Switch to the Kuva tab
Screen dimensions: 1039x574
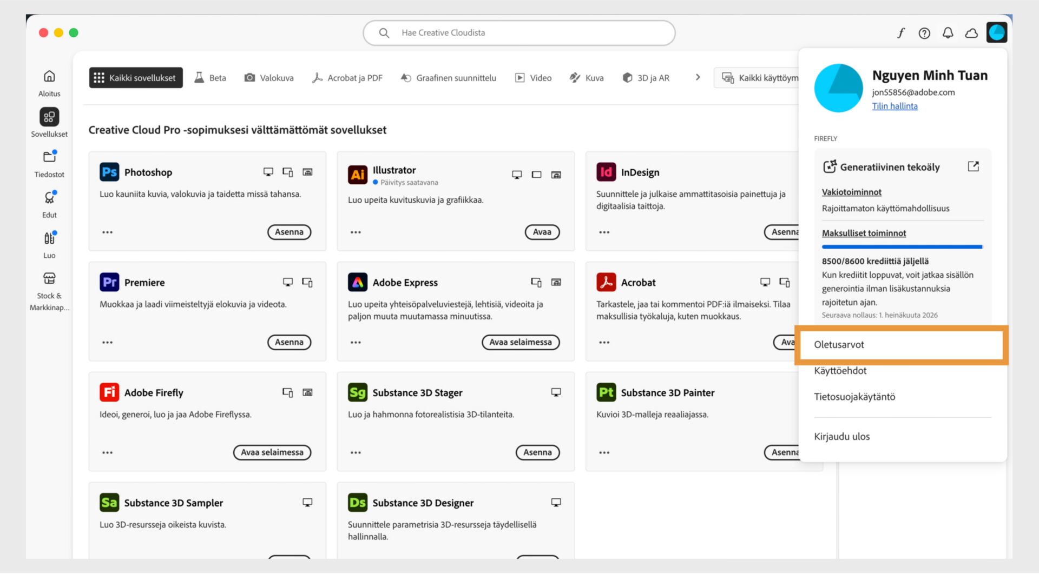click(587, 78)
